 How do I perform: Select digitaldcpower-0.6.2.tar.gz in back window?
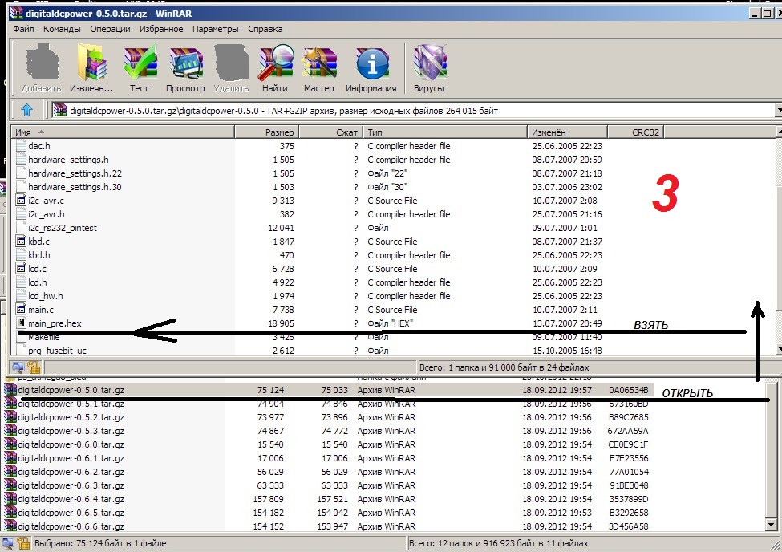coord(71,472)
